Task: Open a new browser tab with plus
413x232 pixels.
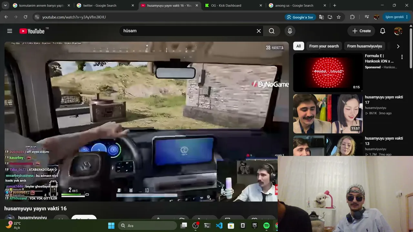Action: tap(335, 5)
